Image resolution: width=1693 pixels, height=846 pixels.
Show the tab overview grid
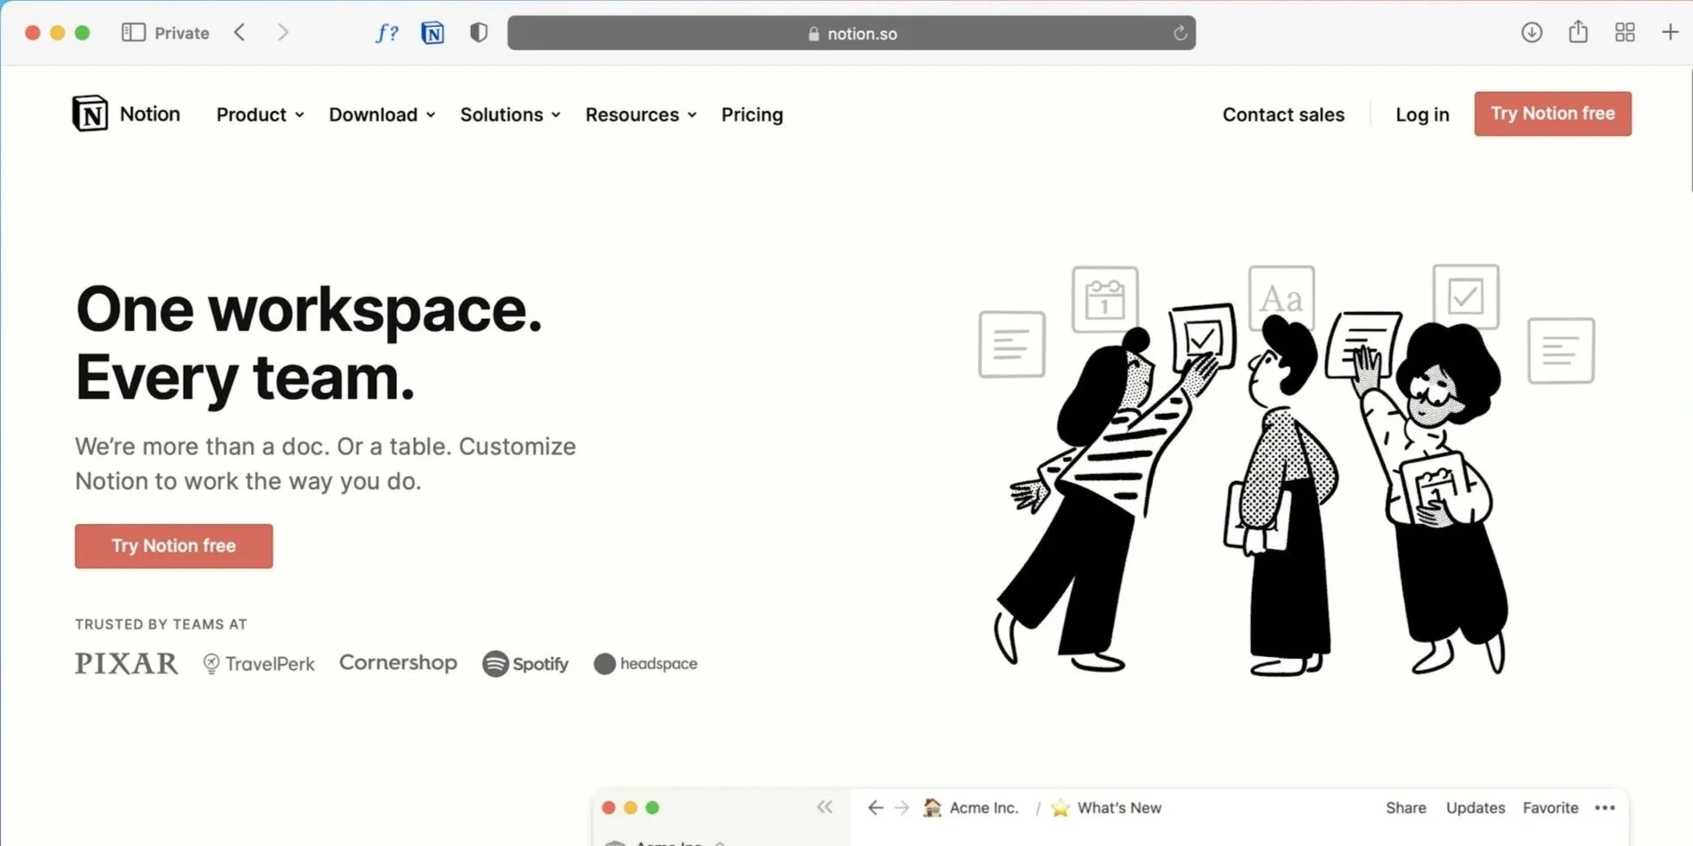[x=1625, y=33]
